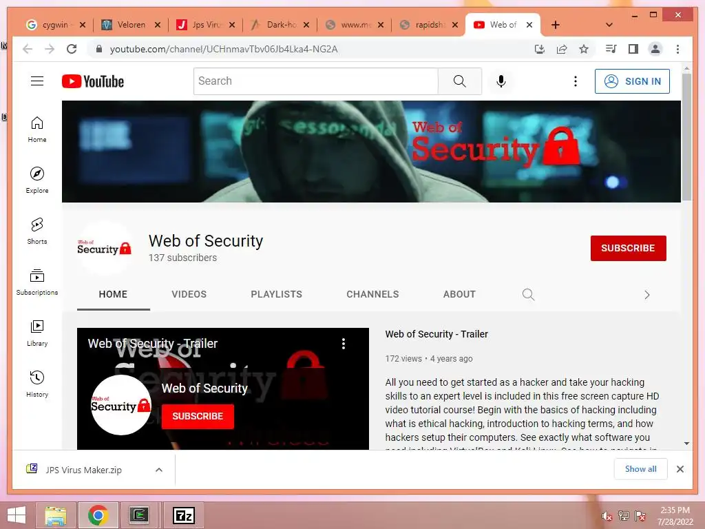Subscribe to Web of Security channel header button
Screen dimensions: 705x529
pos(628,248)
